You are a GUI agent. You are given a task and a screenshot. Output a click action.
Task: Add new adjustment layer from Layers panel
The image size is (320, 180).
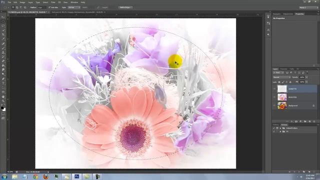tap(300, 121)
